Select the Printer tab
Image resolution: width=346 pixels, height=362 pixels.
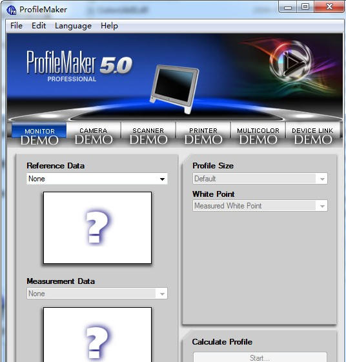[x=203, y=134]
